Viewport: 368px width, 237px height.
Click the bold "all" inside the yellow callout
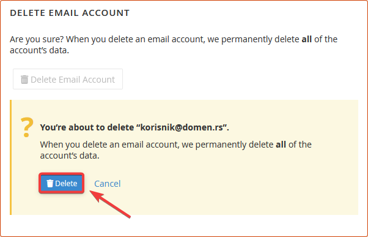point(281,145)
